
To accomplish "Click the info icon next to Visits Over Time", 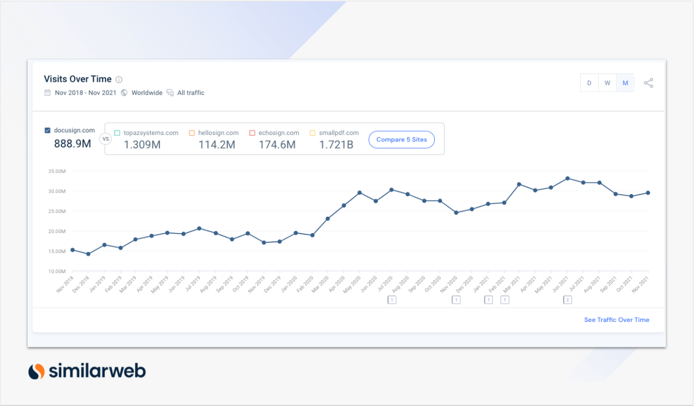I will tap(119, 79).
